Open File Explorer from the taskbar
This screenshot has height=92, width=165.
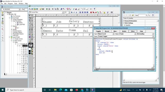pos(55,90)
